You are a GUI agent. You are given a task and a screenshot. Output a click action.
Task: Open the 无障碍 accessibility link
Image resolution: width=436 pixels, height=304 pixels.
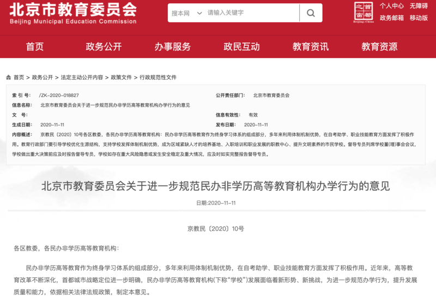pos(419,6)
